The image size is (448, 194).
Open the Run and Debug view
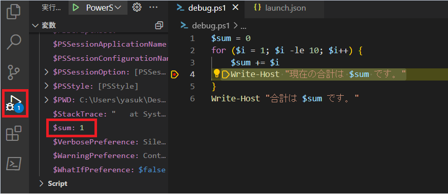click(15, 103)
